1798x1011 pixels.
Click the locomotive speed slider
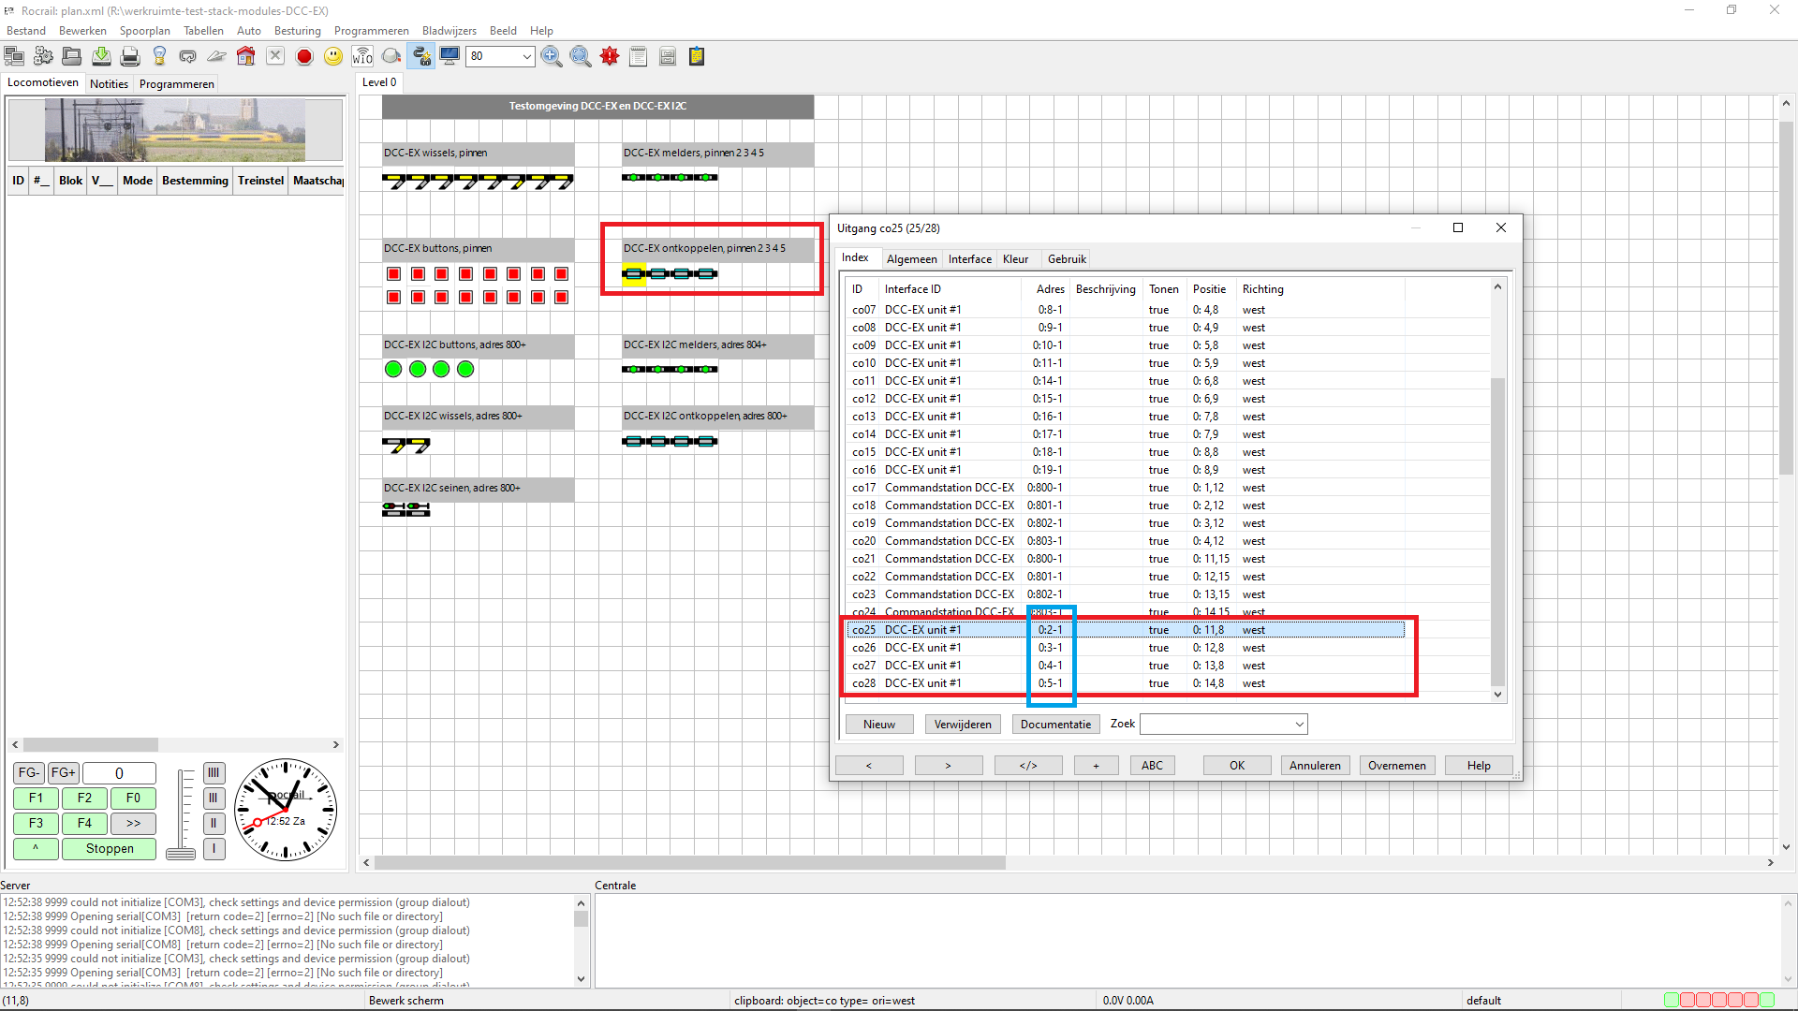click(x=181, y=851)
